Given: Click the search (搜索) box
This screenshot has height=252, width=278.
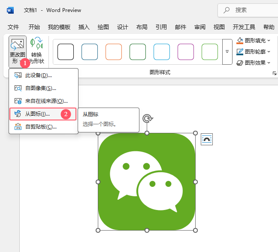Looking at the screenshot, I should click(248, 10).
